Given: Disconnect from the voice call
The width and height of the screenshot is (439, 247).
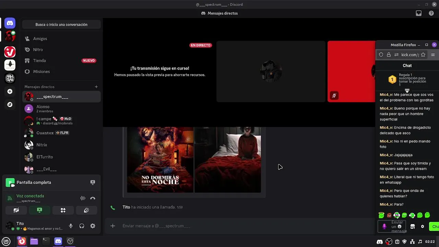Looking at the screenshot, I should 93,198.
